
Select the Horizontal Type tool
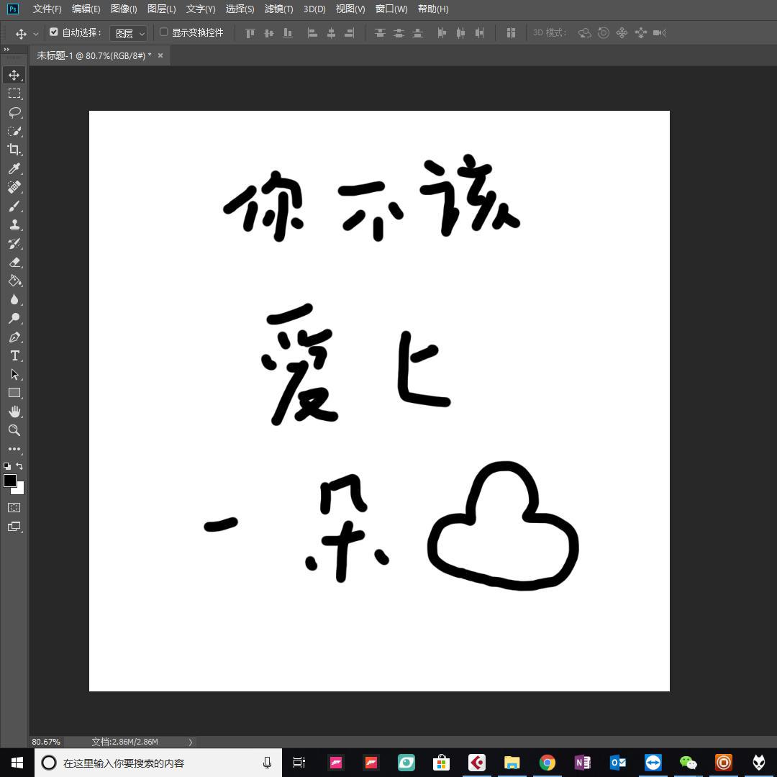14,355
